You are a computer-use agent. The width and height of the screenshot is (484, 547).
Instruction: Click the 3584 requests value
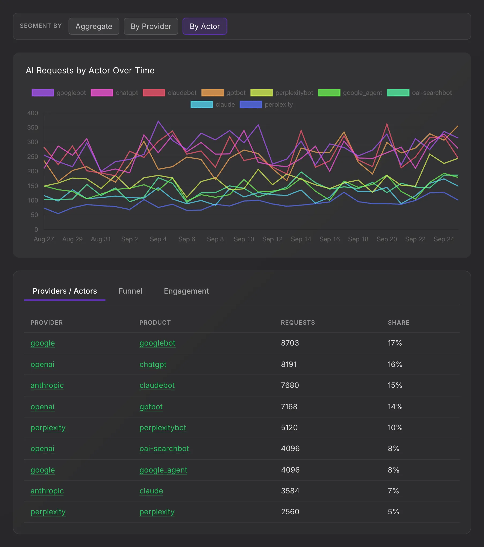tap(290, 491)
